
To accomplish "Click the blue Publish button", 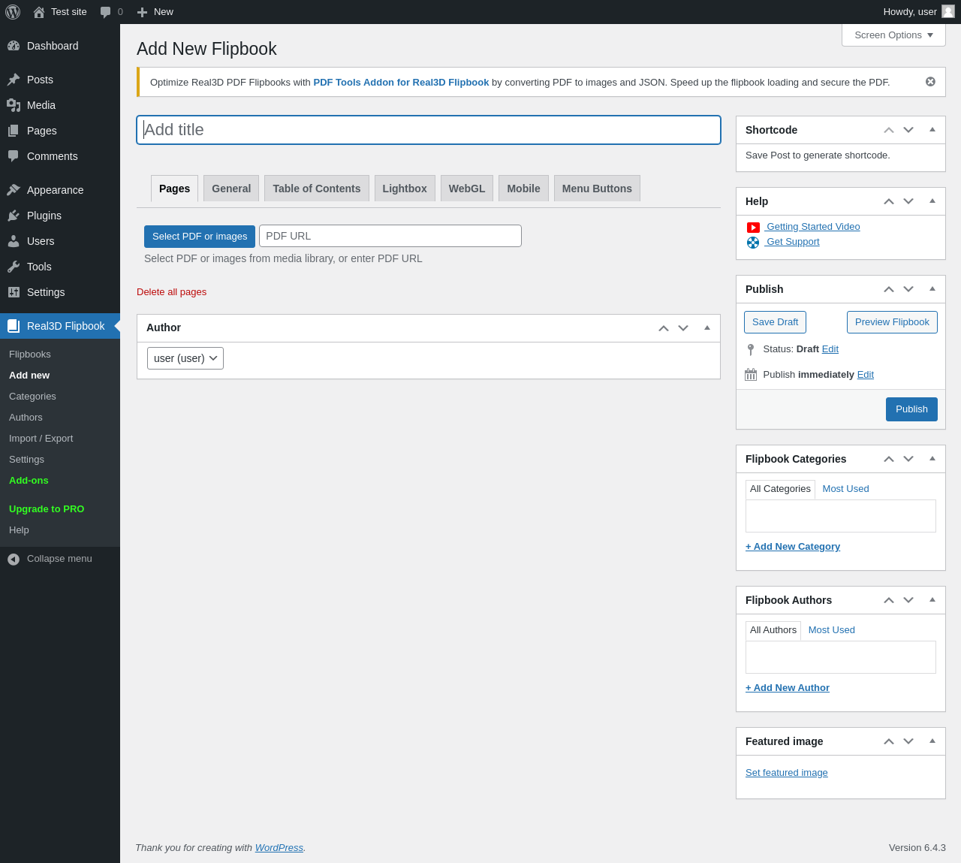I will tap(911, 409).
